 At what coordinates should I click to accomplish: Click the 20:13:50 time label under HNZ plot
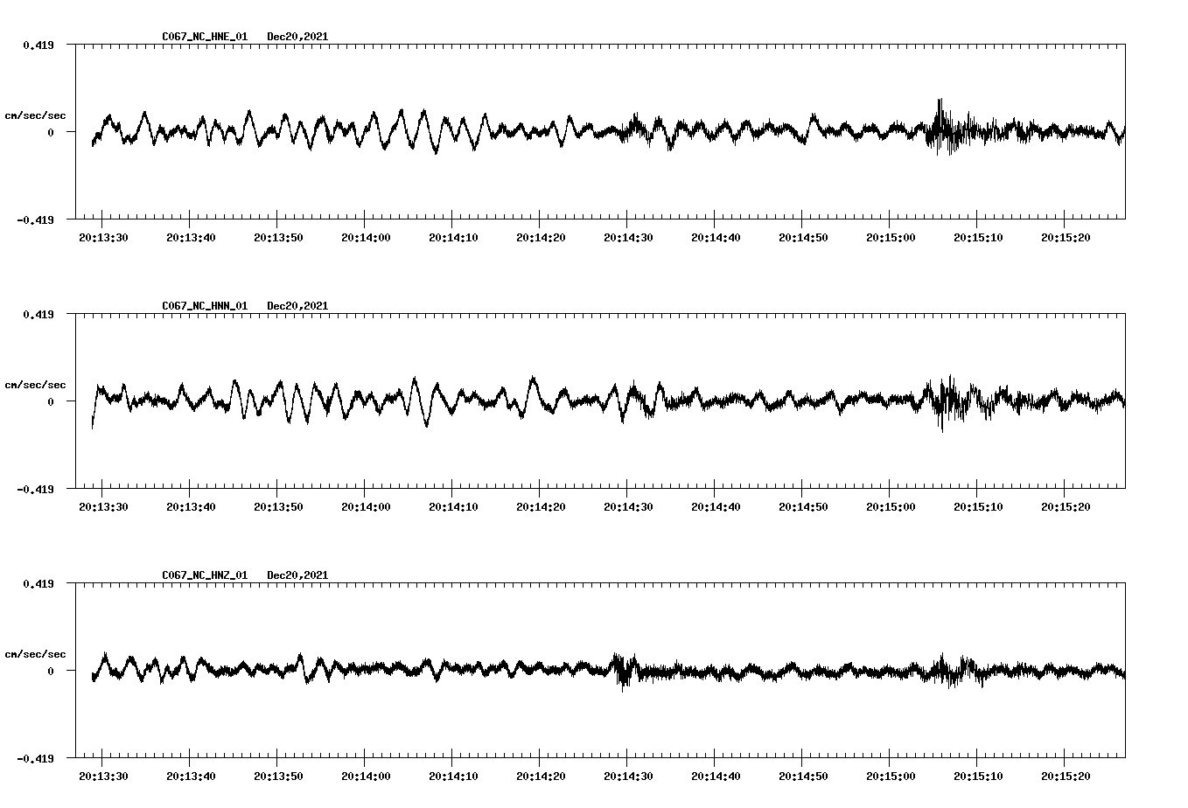(278, 776)
